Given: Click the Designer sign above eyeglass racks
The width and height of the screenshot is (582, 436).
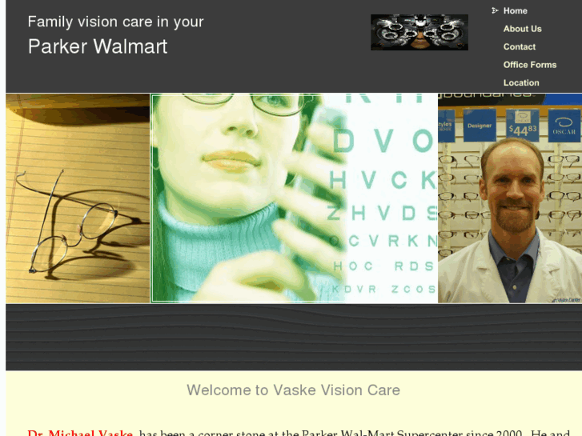Looking at the screenshot, I should (x=480, y=125).
